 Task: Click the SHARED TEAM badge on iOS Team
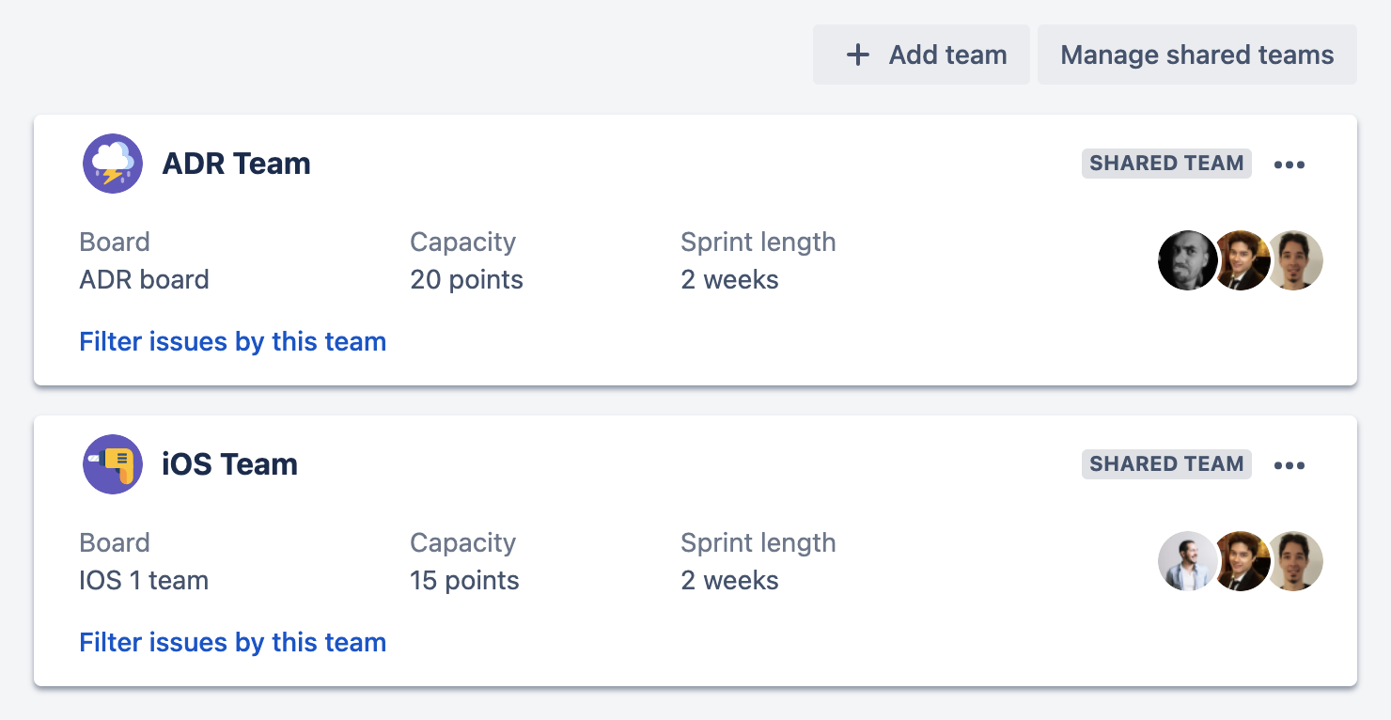click(x=1166, y=463)
